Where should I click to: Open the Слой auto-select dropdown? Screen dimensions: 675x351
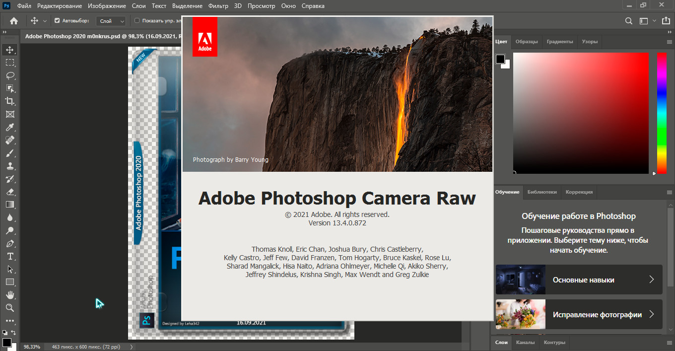(112, 21)
